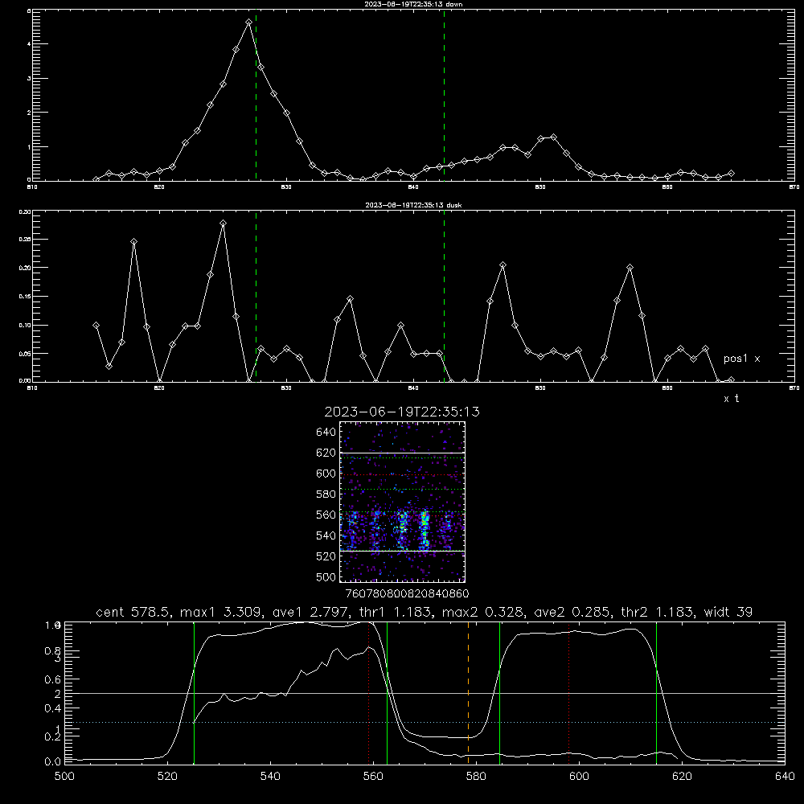The width and height of the screenshot is (804, 804).
Task: Pick the dusk peak marker near 818
Action: point(133,241)
